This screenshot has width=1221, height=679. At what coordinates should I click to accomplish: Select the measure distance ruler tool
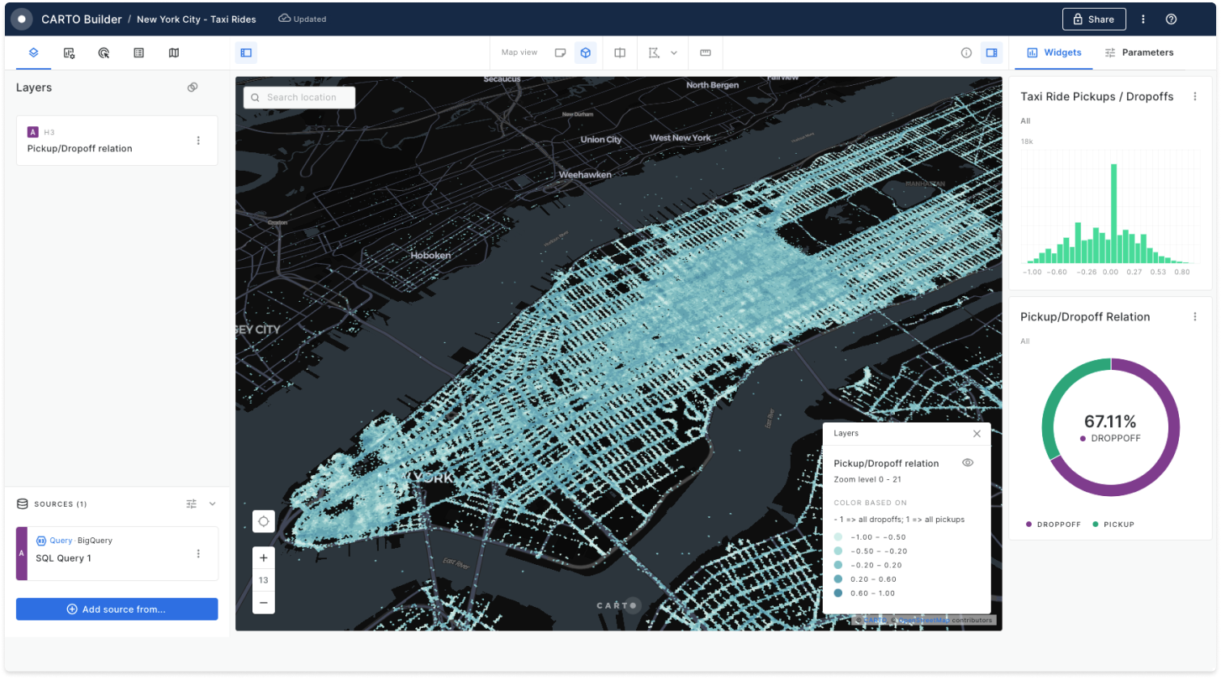(x=705, y=52)
